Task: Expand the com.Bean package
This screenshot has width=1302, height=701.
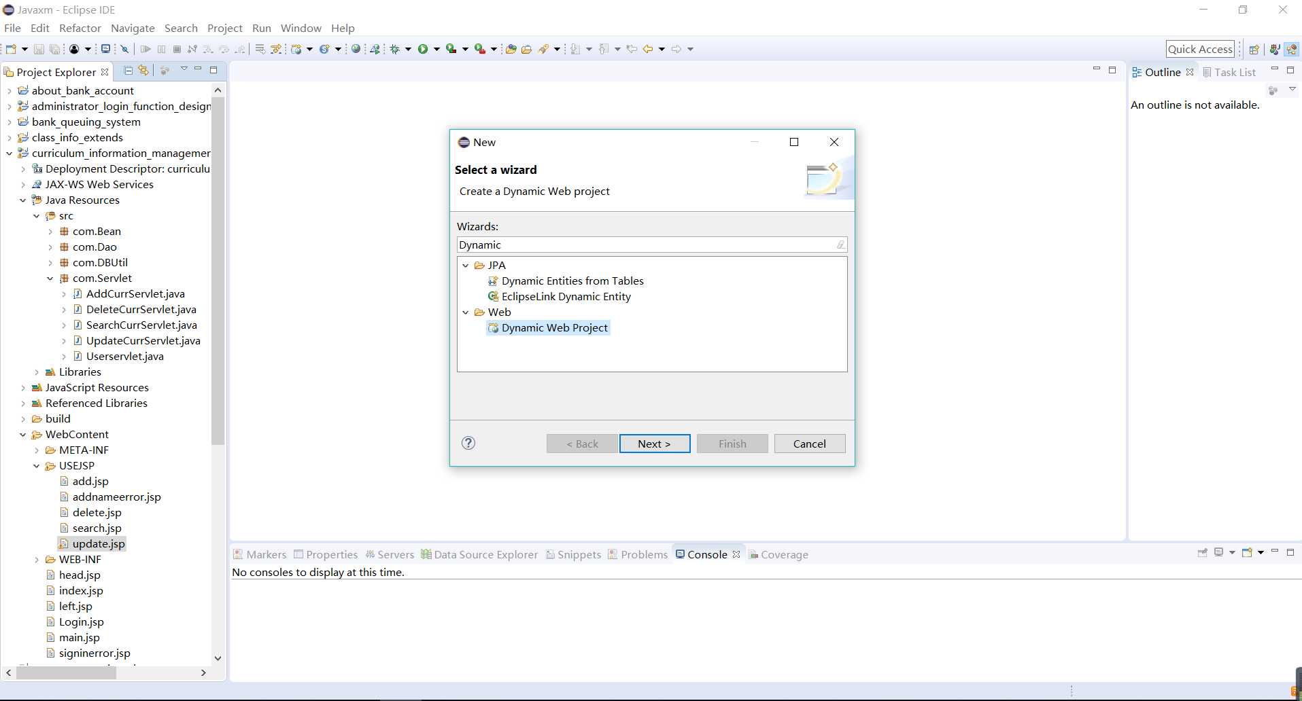Action: click(x=50, y=232)
